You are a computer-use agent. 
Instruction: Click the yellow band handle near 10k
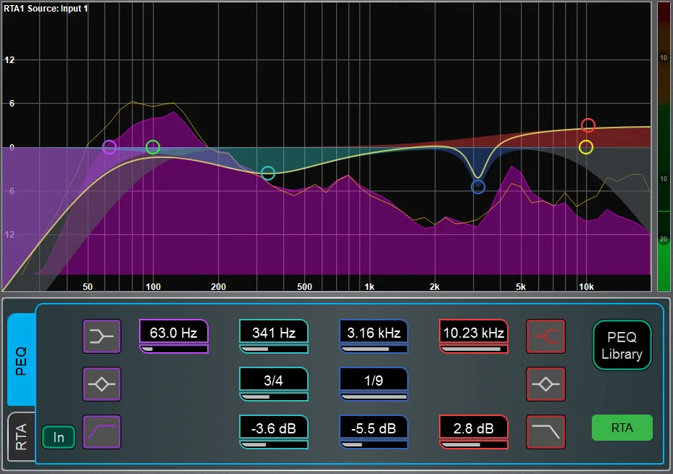point(586,147)
